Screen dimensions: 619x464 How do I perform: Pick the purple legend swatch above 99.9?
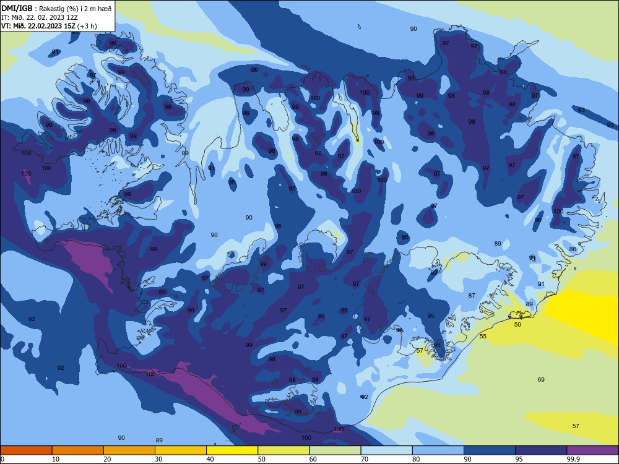592,450
